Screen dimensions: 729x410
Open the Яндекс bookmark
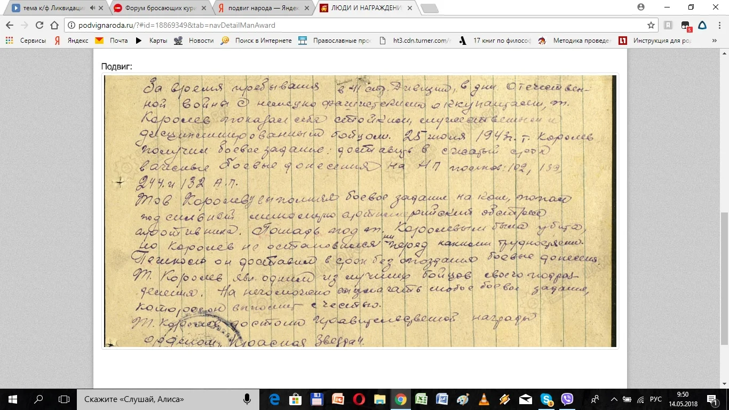tap(72, 41)
